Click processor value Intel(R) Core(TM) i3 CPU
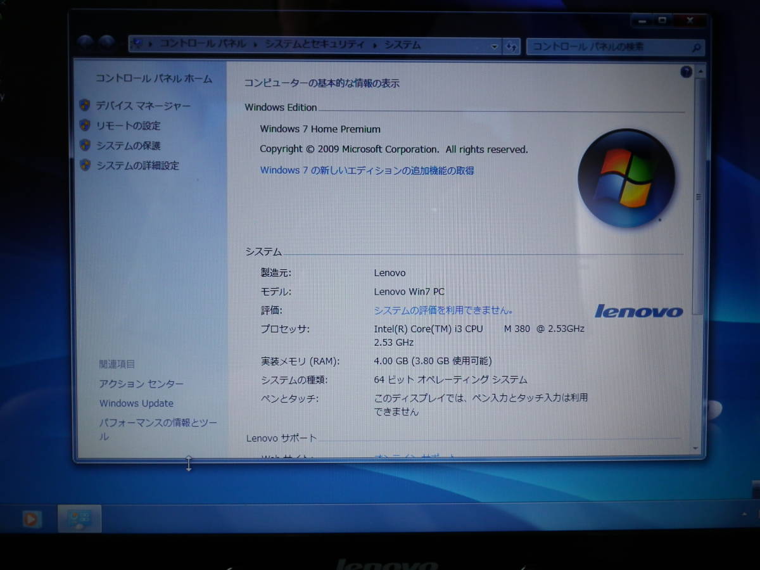Screen dimensions: 760x570 (x=479, y=329)
